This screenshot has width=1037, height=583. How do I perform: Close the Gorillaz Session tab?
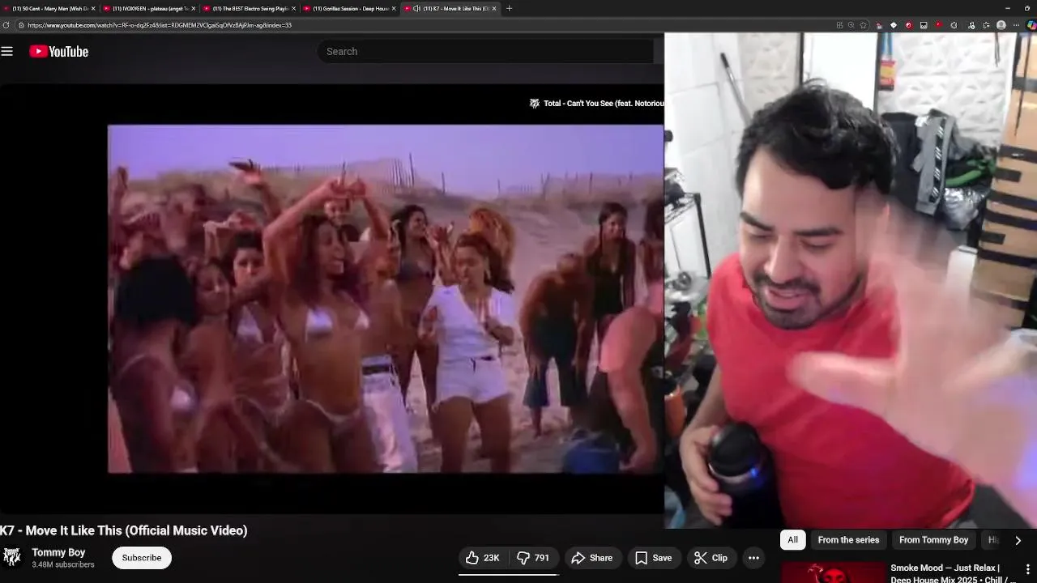[394, 8]
